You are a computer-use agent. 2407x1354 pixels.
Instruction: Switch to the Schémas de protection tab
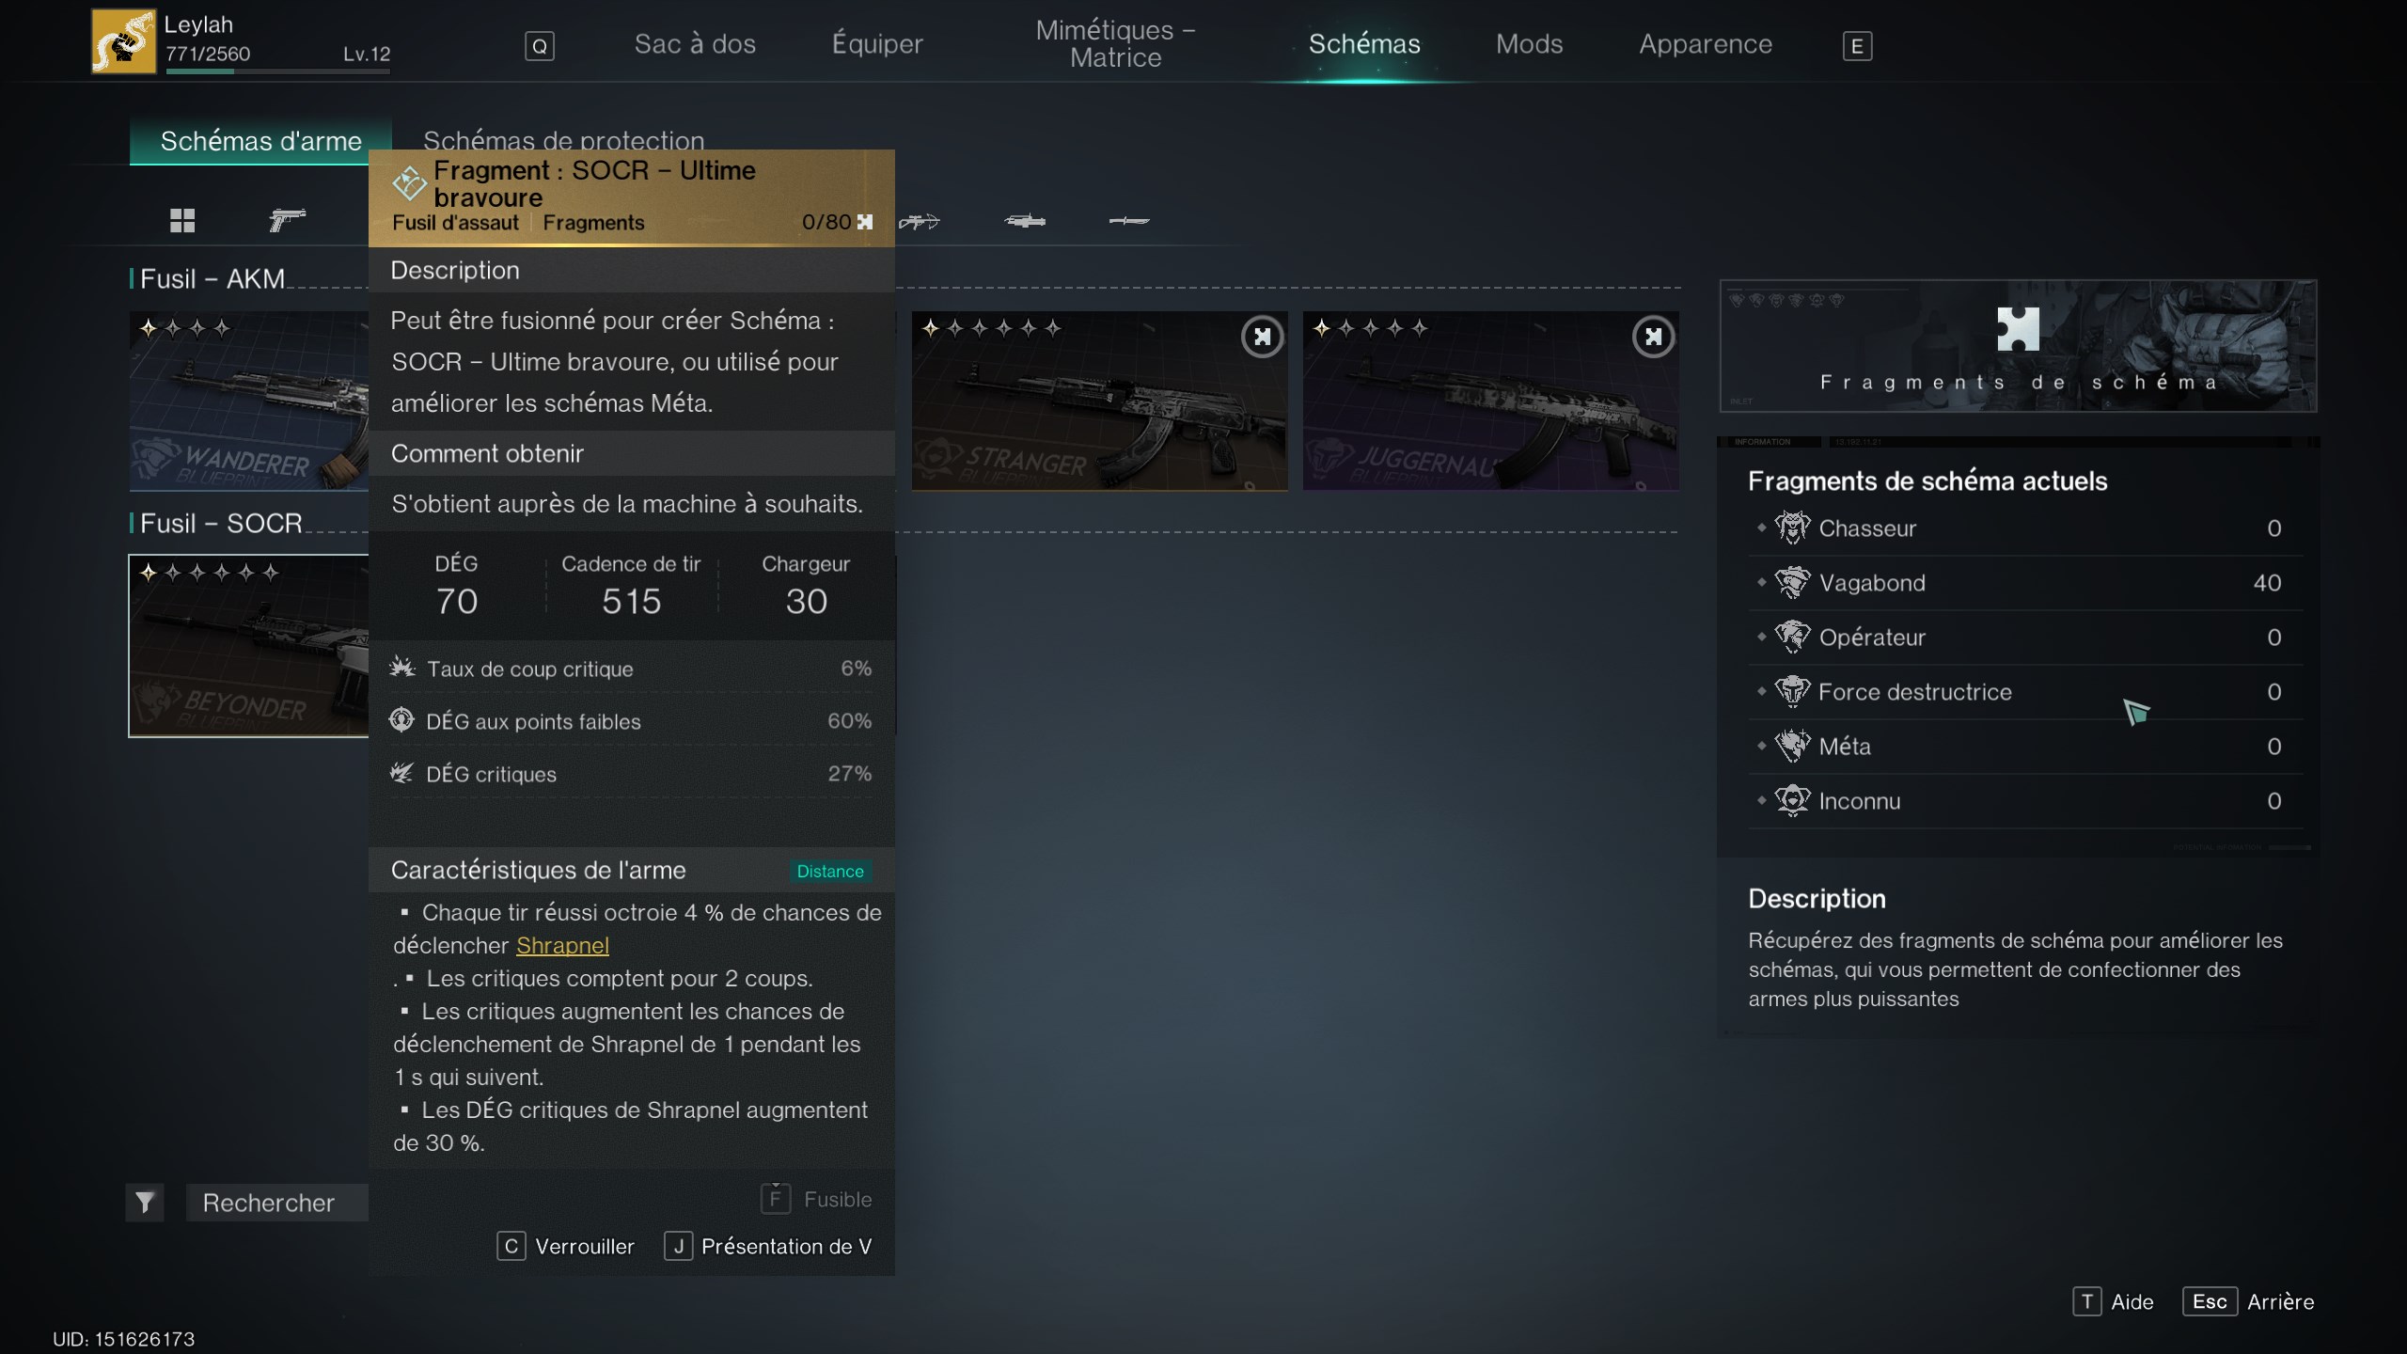tap(563, 139)
